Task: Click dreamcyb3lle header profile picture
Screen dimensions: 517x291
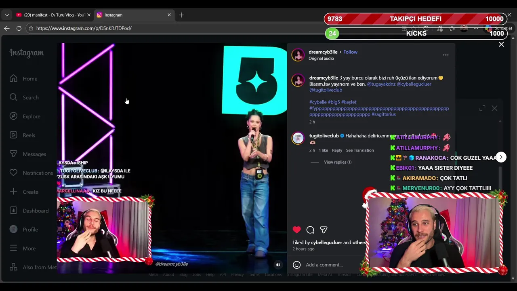Action: 298,55
